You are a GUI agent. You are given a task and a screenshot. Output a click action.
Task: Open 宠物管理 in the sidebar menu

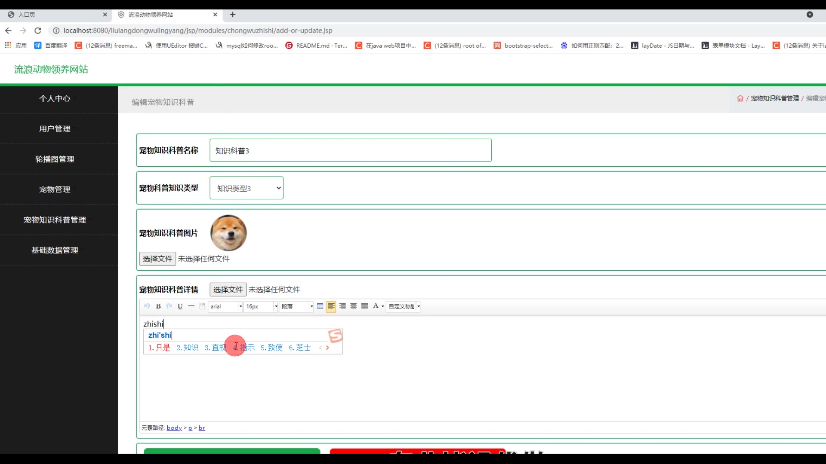pos(55,189)
